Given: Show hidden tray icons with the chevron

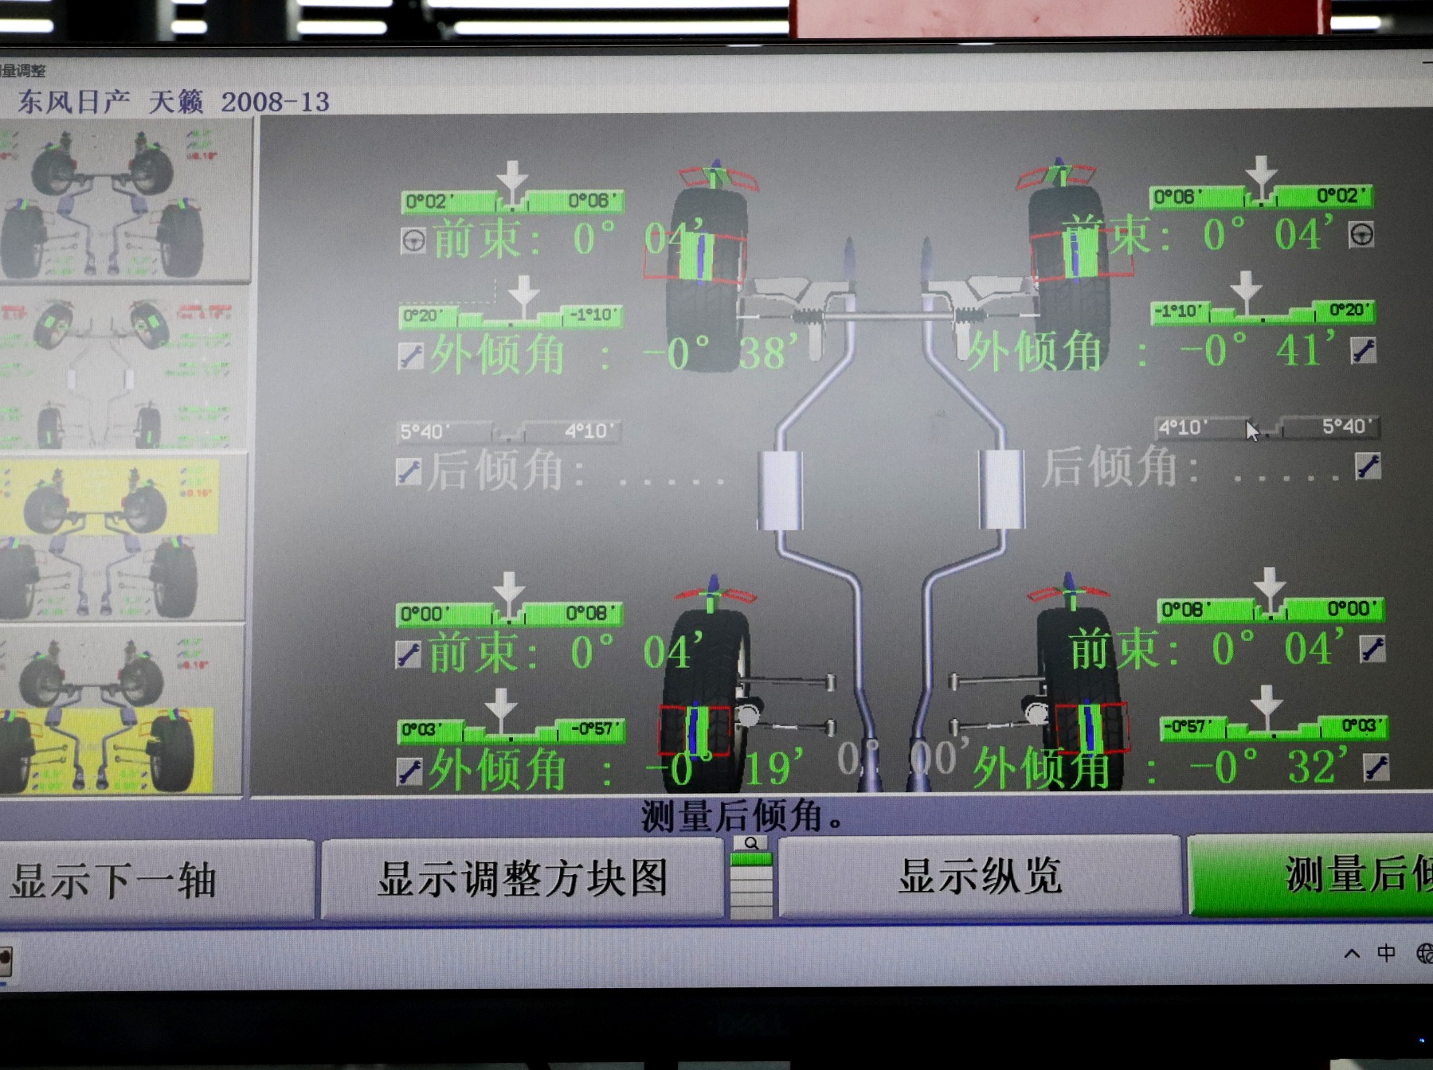Looking at the screenshot, I should pyautogui.click(x=1352, y=953).
